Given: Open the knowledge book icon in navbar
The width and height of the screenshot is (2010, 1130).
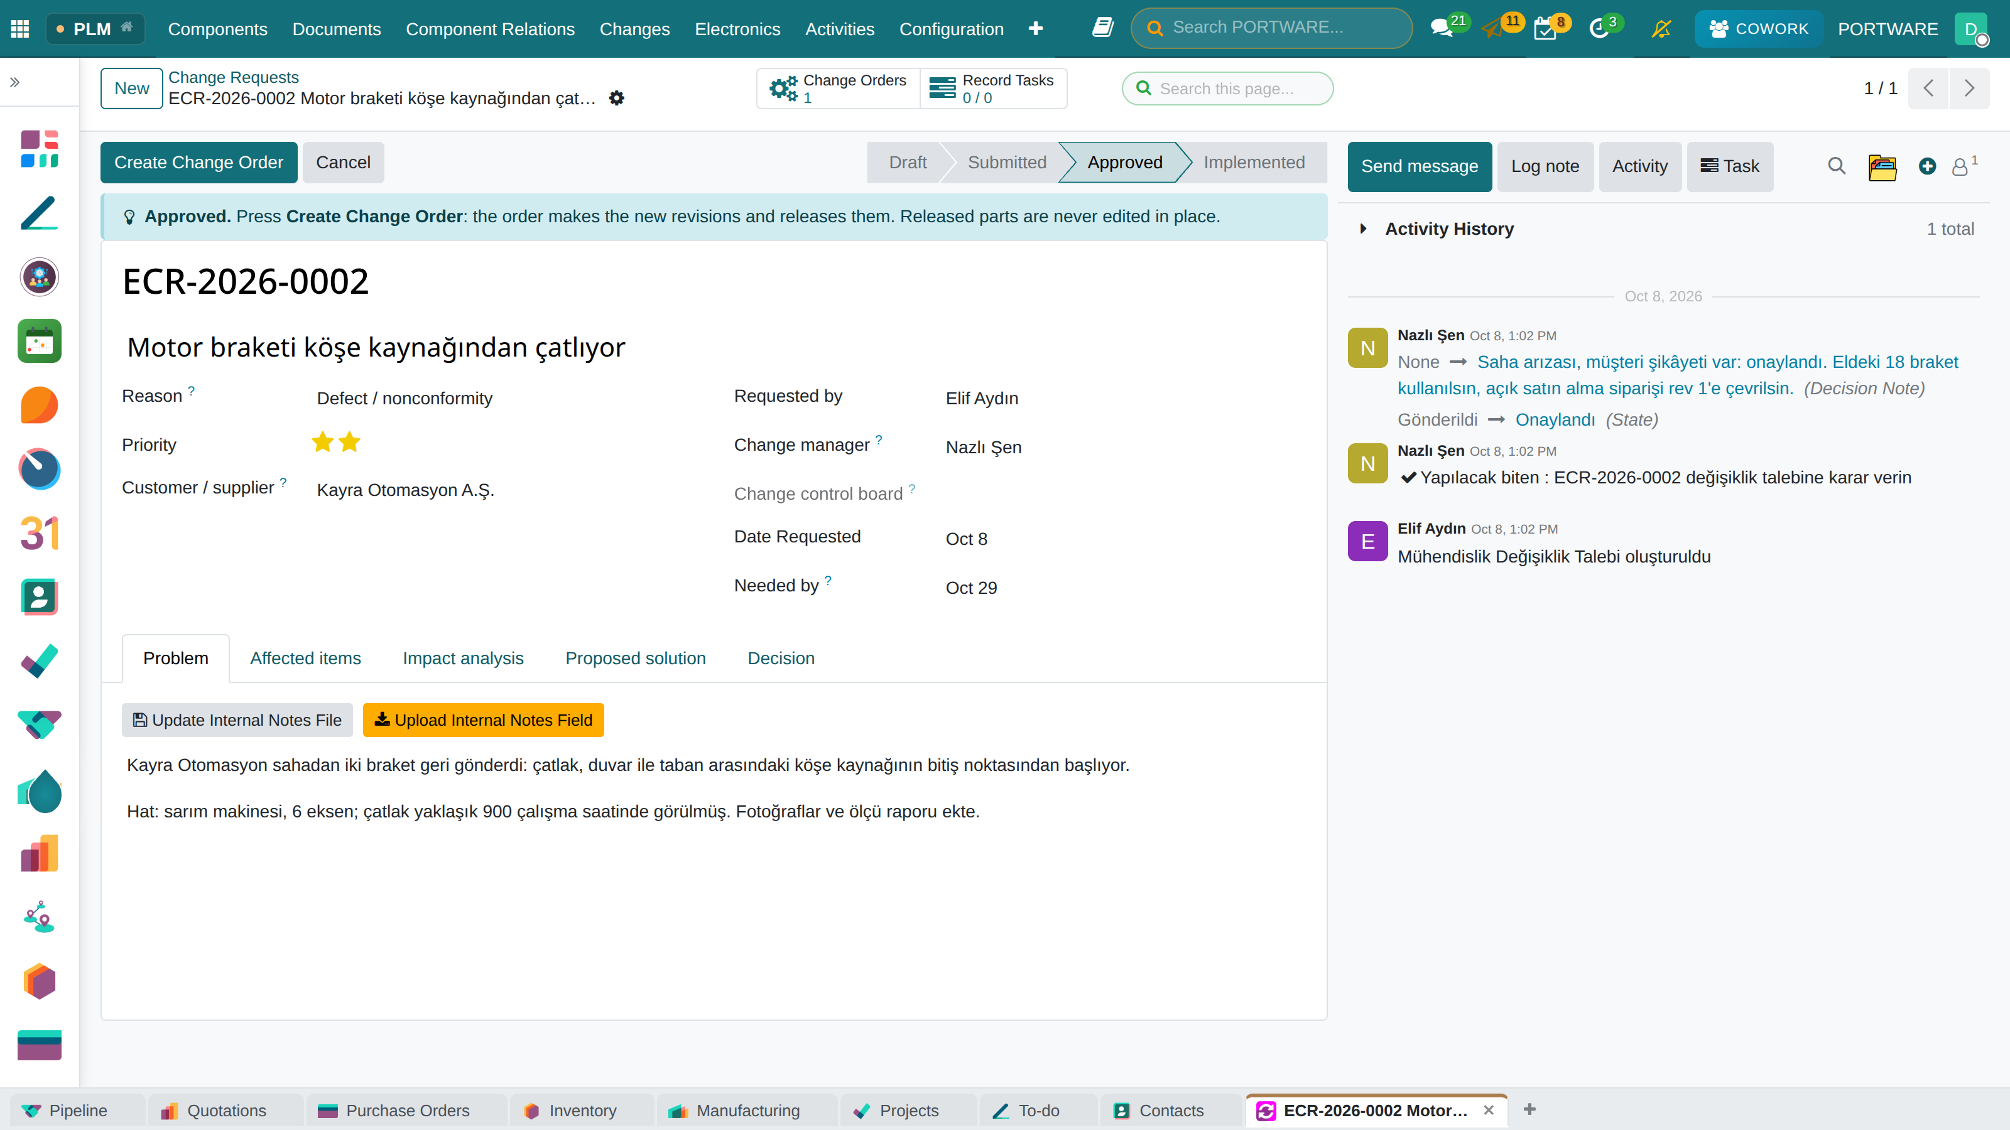Looking at the screenshot, I should tap(1102, 28).
